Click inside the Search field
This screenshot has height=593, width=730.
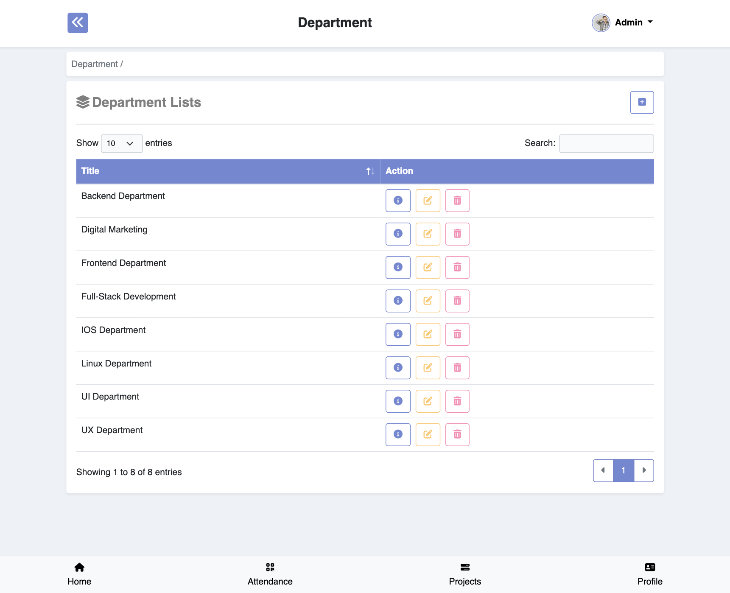[x=606, y=143]
